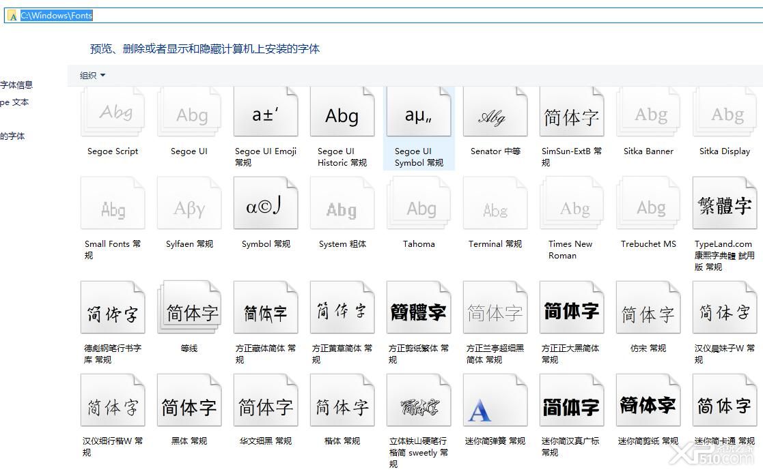The width and height of the screenshot is (763, 474).
Task: Select the 仿宋 常规 font icon
Action: click(648, 307)
